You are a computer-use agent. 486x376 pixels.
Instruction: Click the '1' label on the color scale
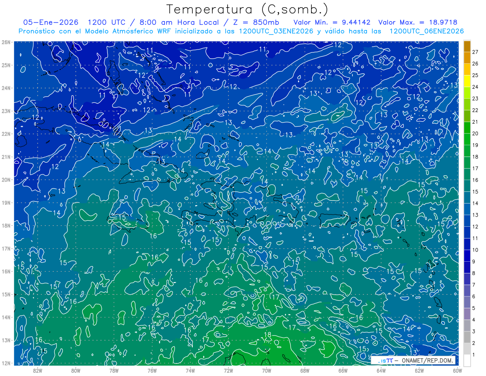[x=474, y=355]
